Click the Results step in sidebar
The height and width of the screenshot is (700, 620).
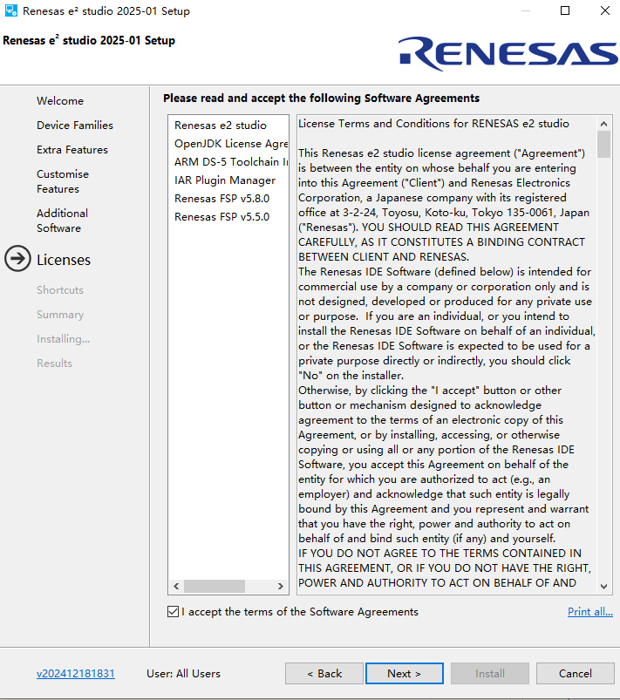(x=54, y=364)
